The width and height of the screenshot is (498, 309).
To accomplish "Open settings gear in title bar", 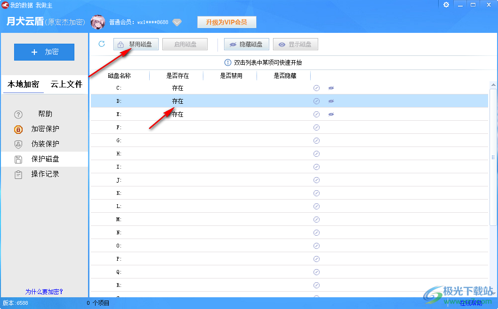I will click(446, 5).
